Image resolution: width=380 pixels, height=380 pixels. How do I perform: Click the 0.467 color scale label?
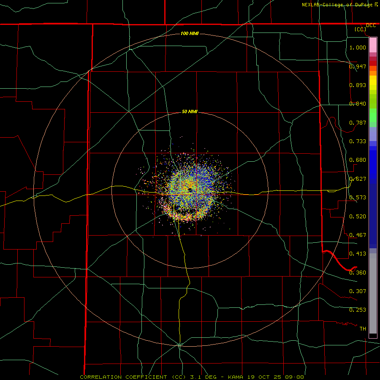click(x=358, y=235)
